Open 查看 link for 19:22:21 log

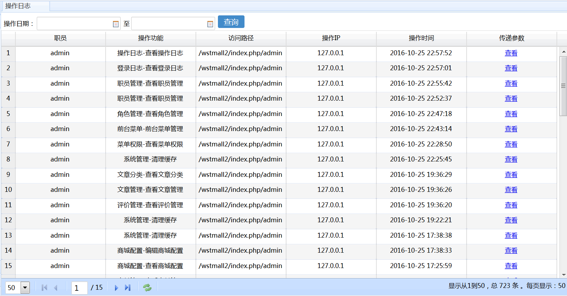coord(511,220)
